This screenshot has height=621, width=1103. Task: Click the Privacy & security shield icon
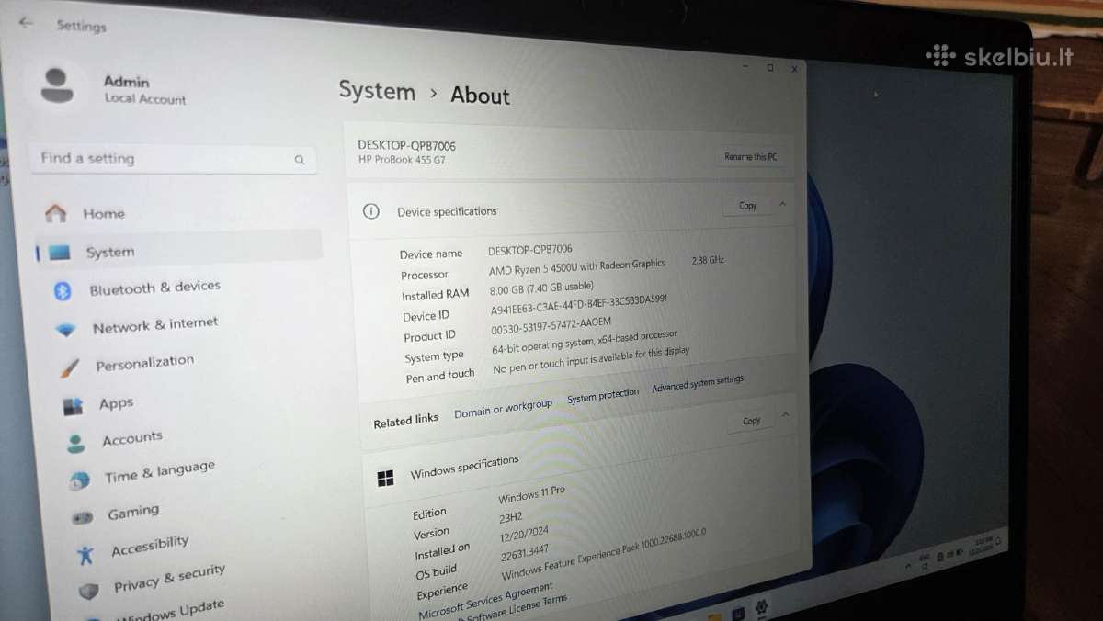pos(89,591)
